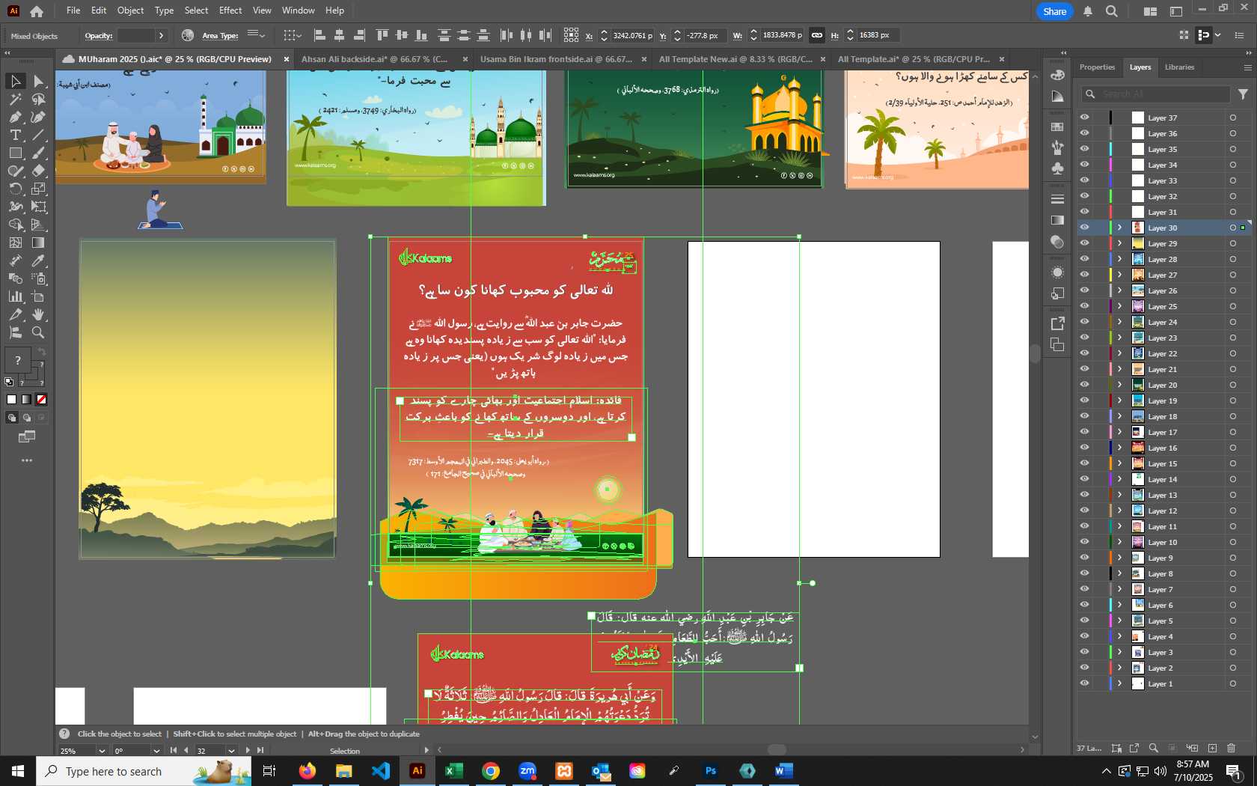Expand Layer 30 contents
This screenshot has width=1257, height=786.
click(x=1120, y=228)
